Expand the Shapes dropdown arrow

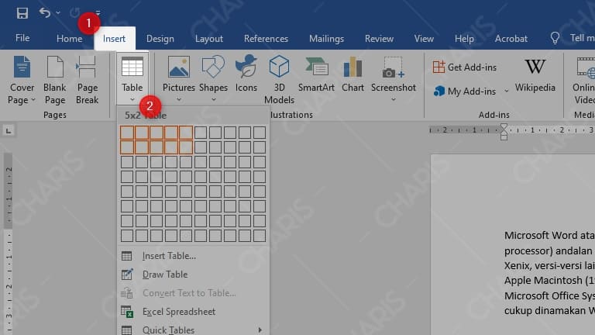click(214, 99)
